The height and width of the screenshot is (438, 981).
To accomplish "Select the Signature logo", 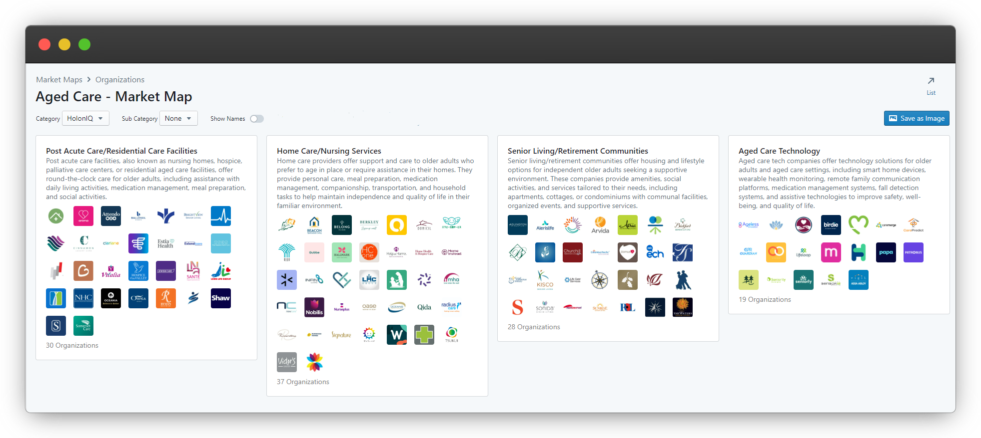I will point(342,335).
